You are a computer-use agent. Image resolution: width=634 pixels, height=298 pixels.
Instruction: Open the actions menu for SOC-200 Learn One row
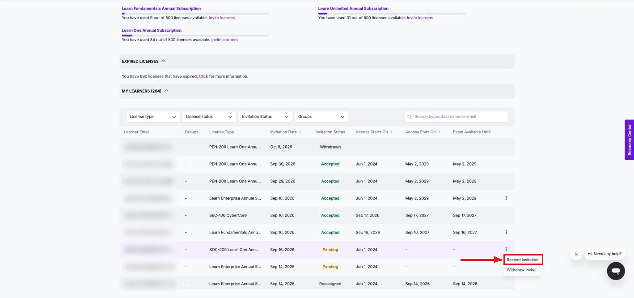coord(506,249)
